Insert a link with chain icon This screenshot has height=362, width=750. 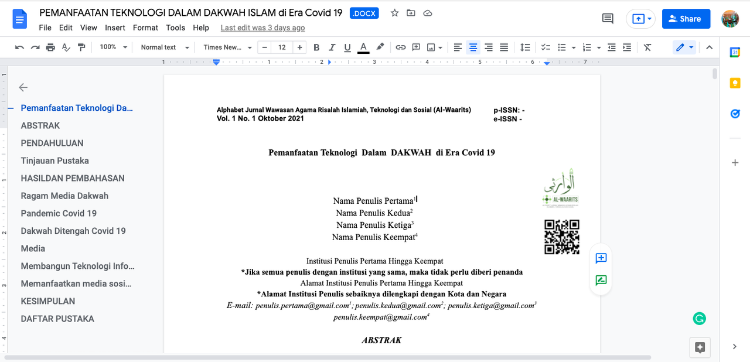click(x=401, y=47)
